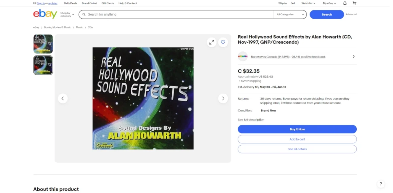Click the price C $32.35

click(249, 71)
